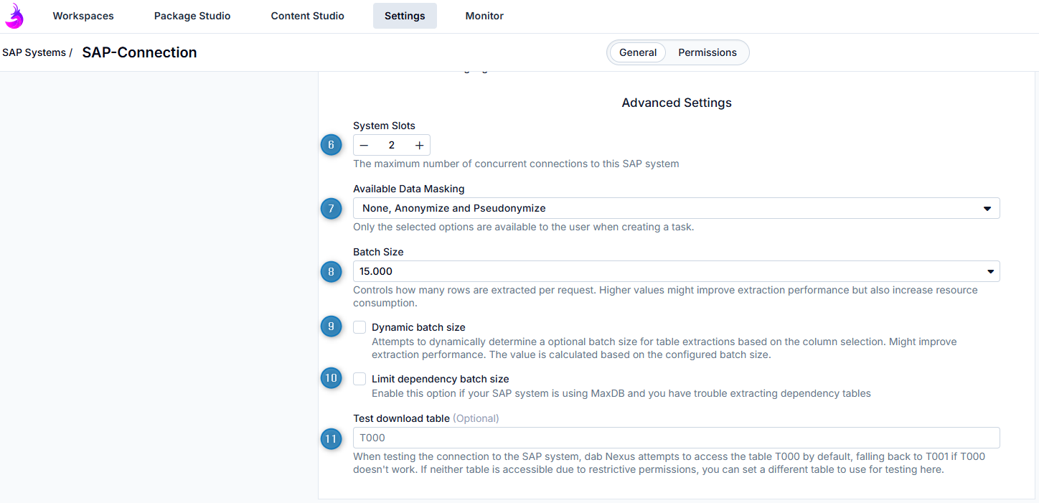Tick the Limit dependency batch size checkbox

[x=359, y=379]
